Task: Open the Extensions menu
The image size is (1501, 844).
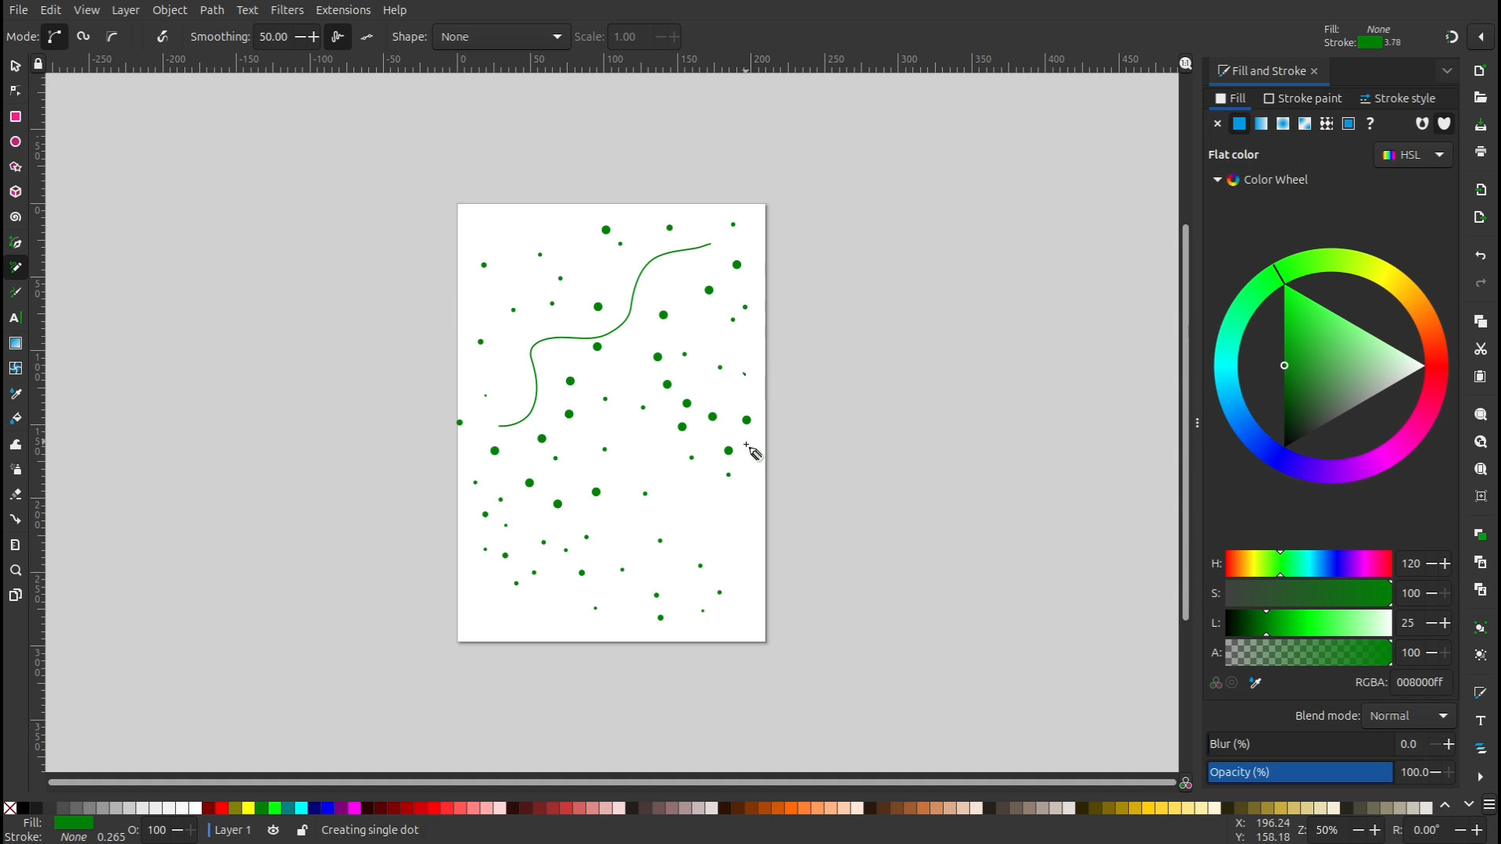Action: tap(342, 10)
